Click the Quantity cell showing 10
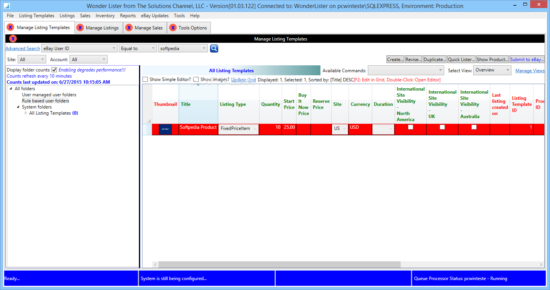 click(x=270, y=129)
